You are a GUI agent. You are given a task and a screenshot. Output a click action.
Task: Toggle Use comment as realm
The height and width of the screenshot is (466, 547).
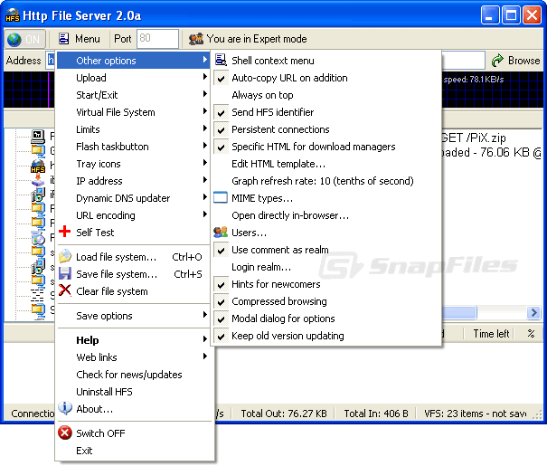coord(326,250)
